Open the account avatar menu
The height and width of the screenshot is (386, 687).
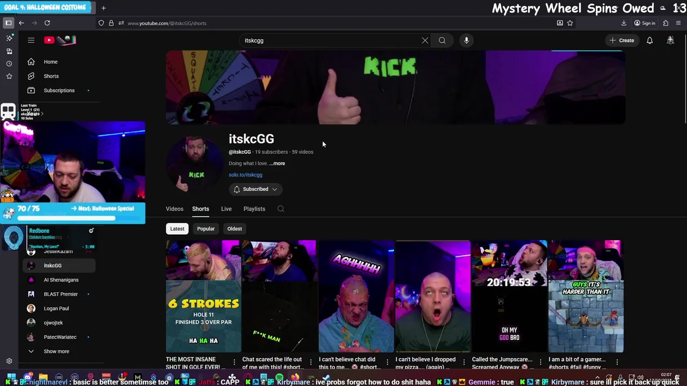tap(670, 40)
